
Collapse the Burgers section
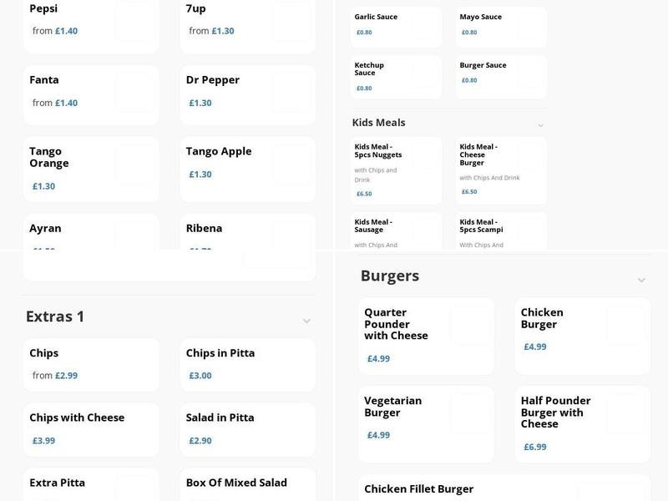(x=641, y=280)
